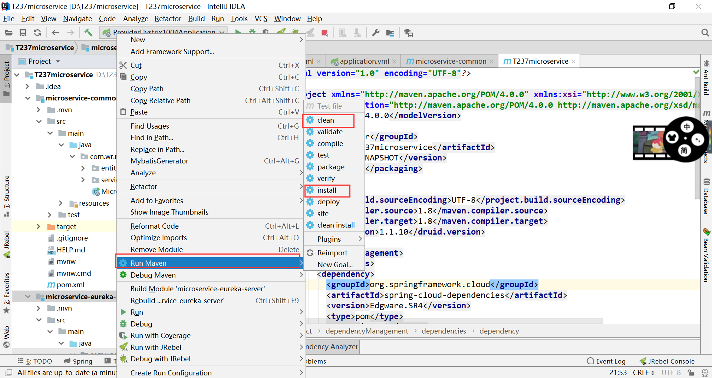The height and width of the screenshot is (378, 712).
Task: Switch to microservice-common editor tab
Action: coord(450,61)
